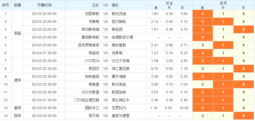Screen dimensions: 255x121
Task: Select loss option 0 for 伯恩茅斯 match
Action: 244,14
